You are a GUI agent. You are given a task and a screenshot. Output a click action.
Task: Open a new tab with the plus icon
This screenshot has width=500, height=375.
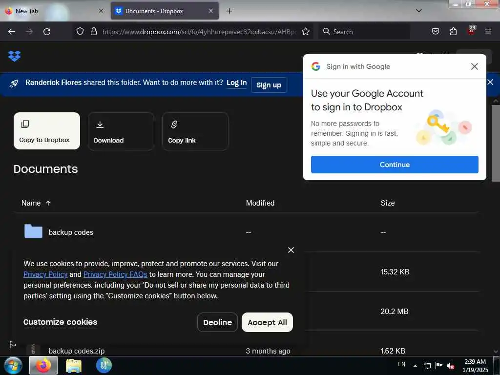pos(229,11)
